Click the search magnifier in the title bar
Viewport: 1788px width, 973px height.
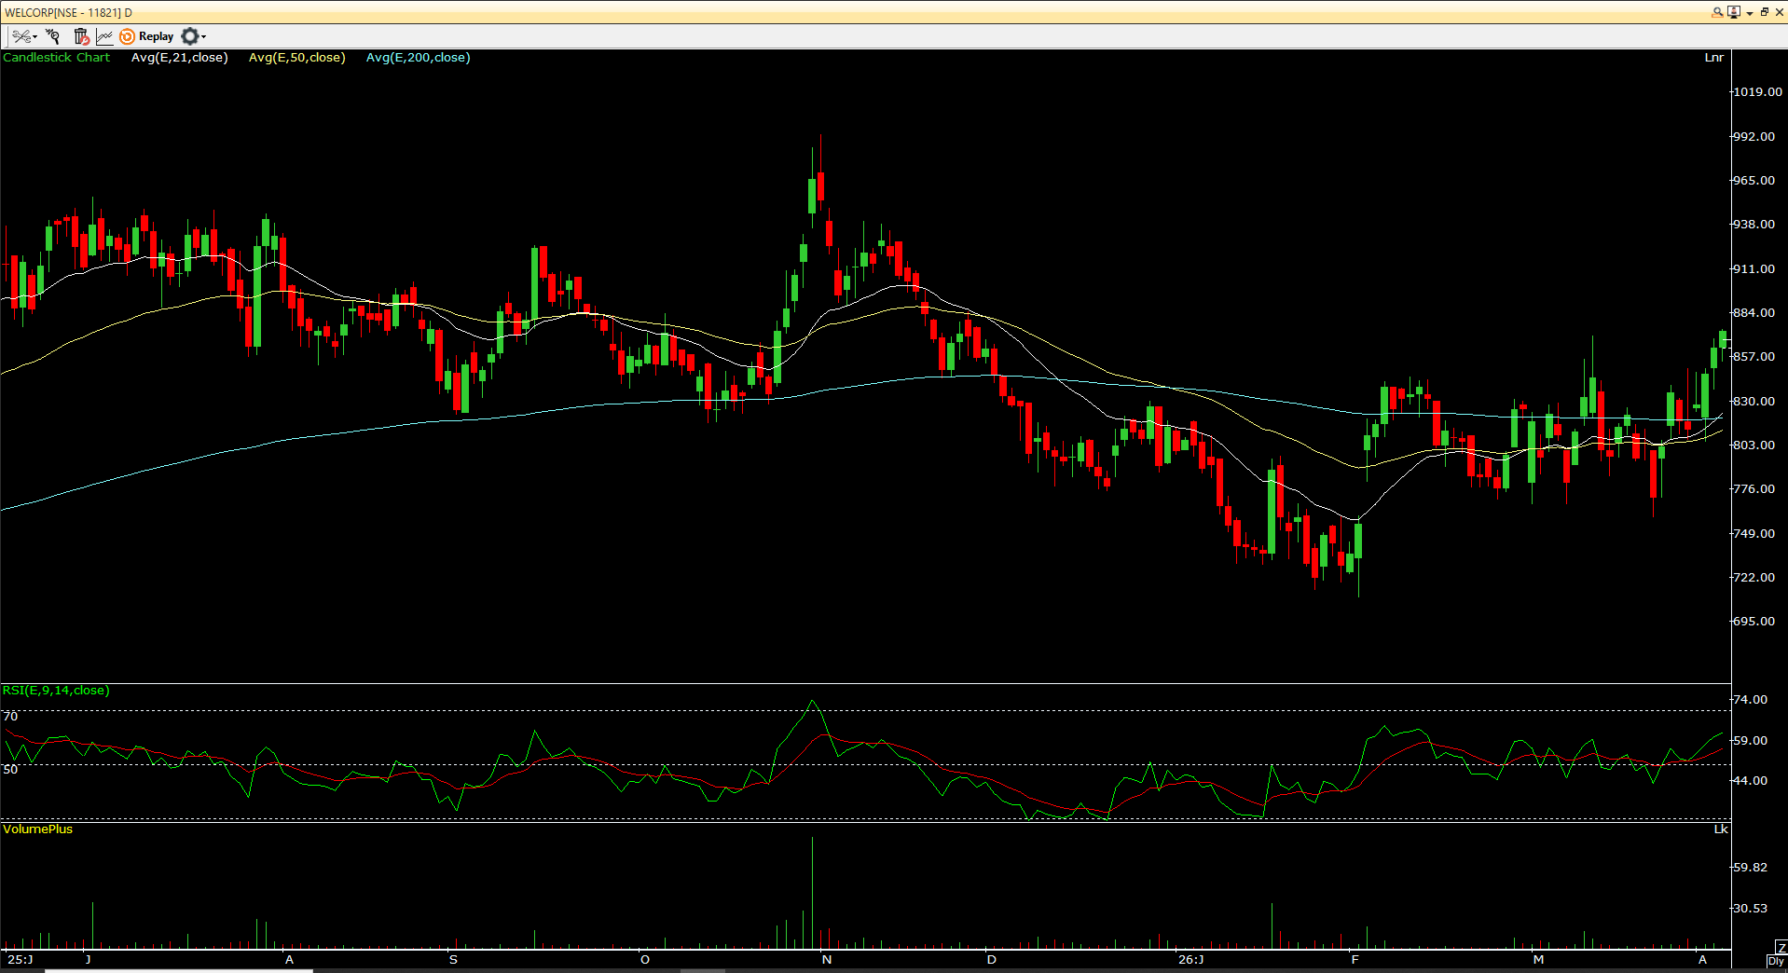tap(1716, 12)
